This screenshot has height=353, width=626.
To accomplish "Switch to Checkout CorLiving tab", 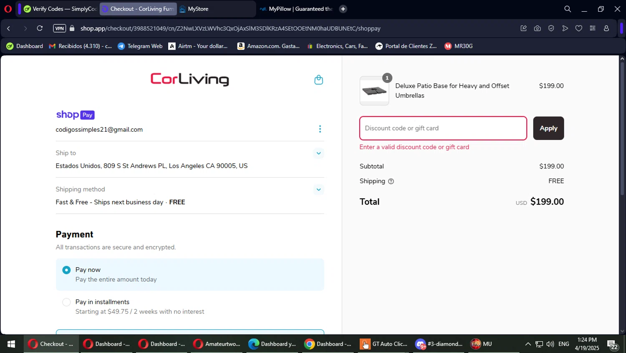I will tap(138, 9).
